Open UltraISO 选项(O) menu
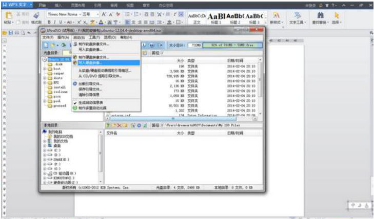This screenshot has width=374, height=219. tap(110, 37)
